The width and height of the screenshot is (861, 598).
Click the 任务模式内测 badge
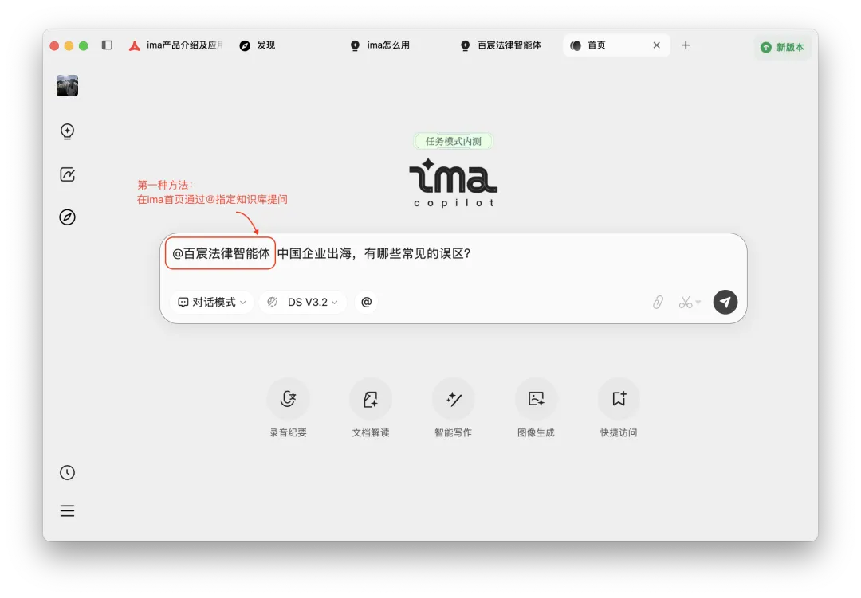tap(453, 141)
